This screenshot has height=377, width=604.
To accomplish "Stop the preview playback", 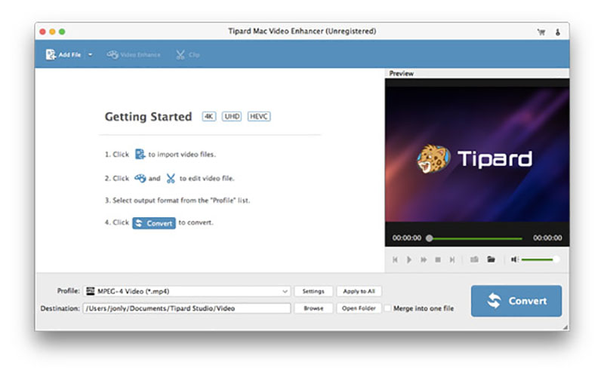I will click(438, 259).
